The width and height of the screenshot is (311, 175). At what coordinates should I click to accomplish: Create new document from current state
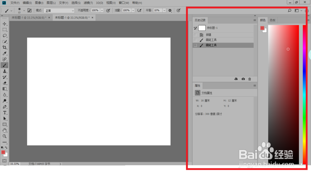coord(236,79)
